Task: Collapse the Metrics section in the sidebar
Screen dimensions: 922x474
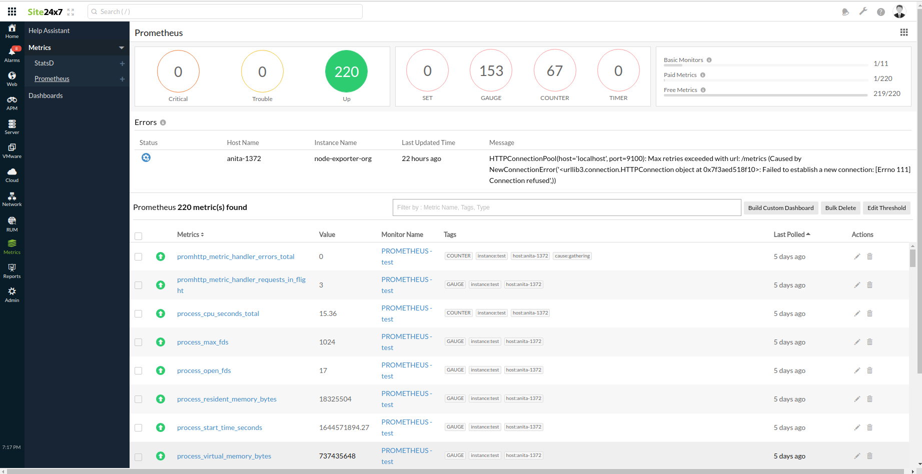Action: coord(121,47)
